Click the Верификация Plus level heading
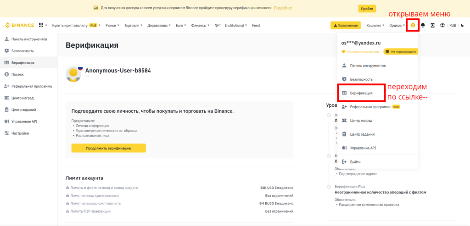The height and width of the screenshot is (226, 470). coord(350,187)
